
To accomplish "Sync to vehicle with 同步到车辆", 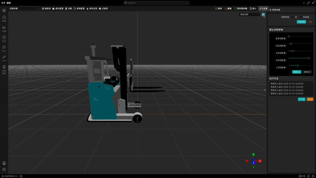I will [241, 8].
